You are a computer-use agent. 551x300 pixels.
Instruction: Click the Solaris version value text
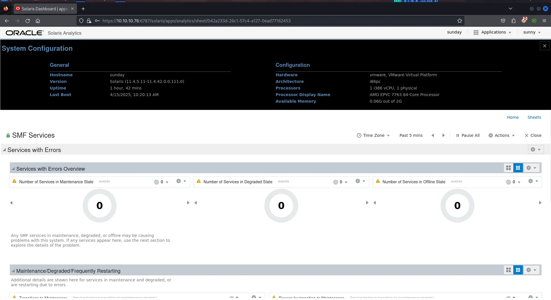point(147,81)
